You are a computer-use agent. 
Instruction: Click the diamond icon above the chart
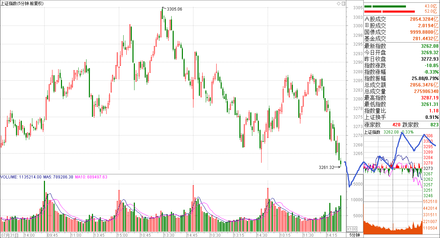[x=339, y=3]
